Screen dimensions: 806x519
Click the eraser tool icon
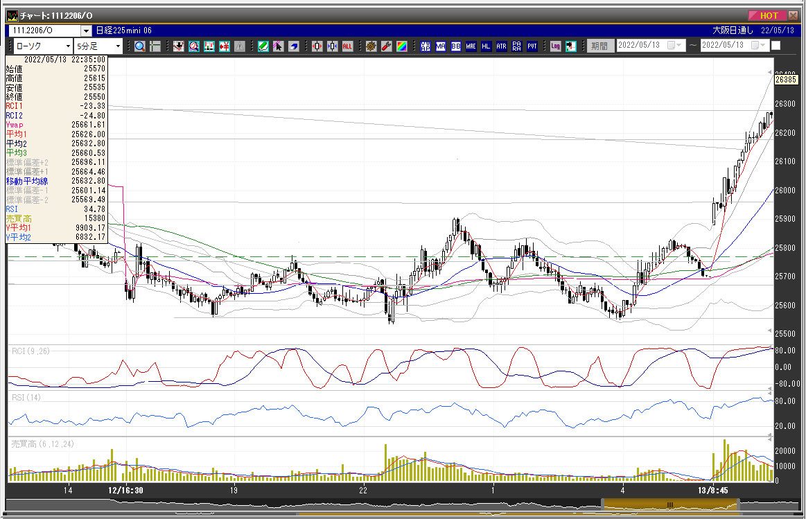[294, 46]
